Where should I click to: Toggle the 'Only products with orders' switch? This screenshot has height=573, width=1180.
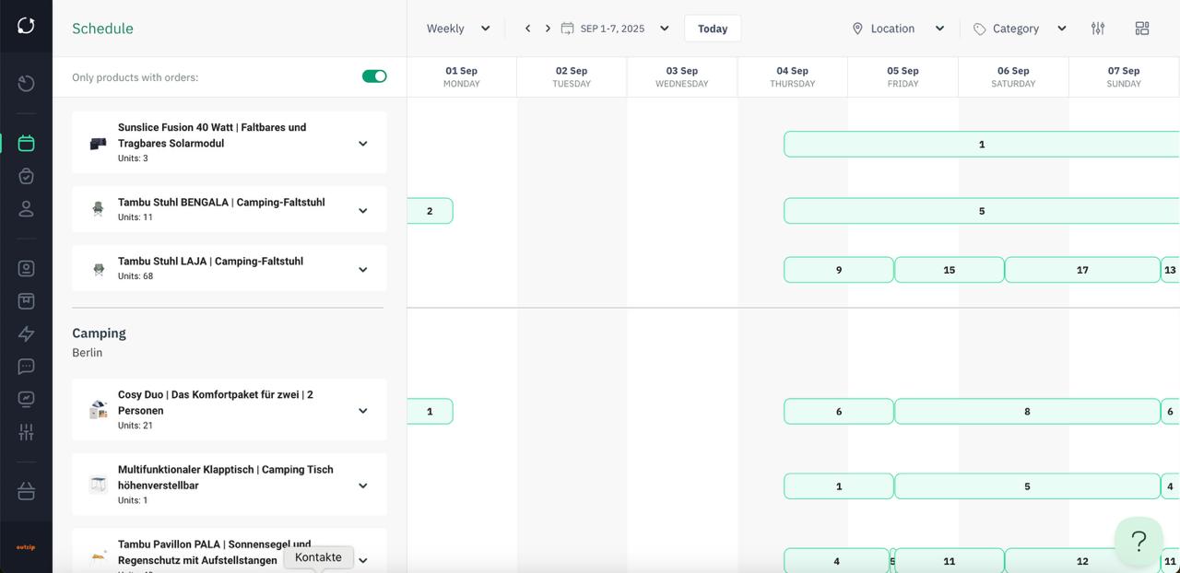374,76
